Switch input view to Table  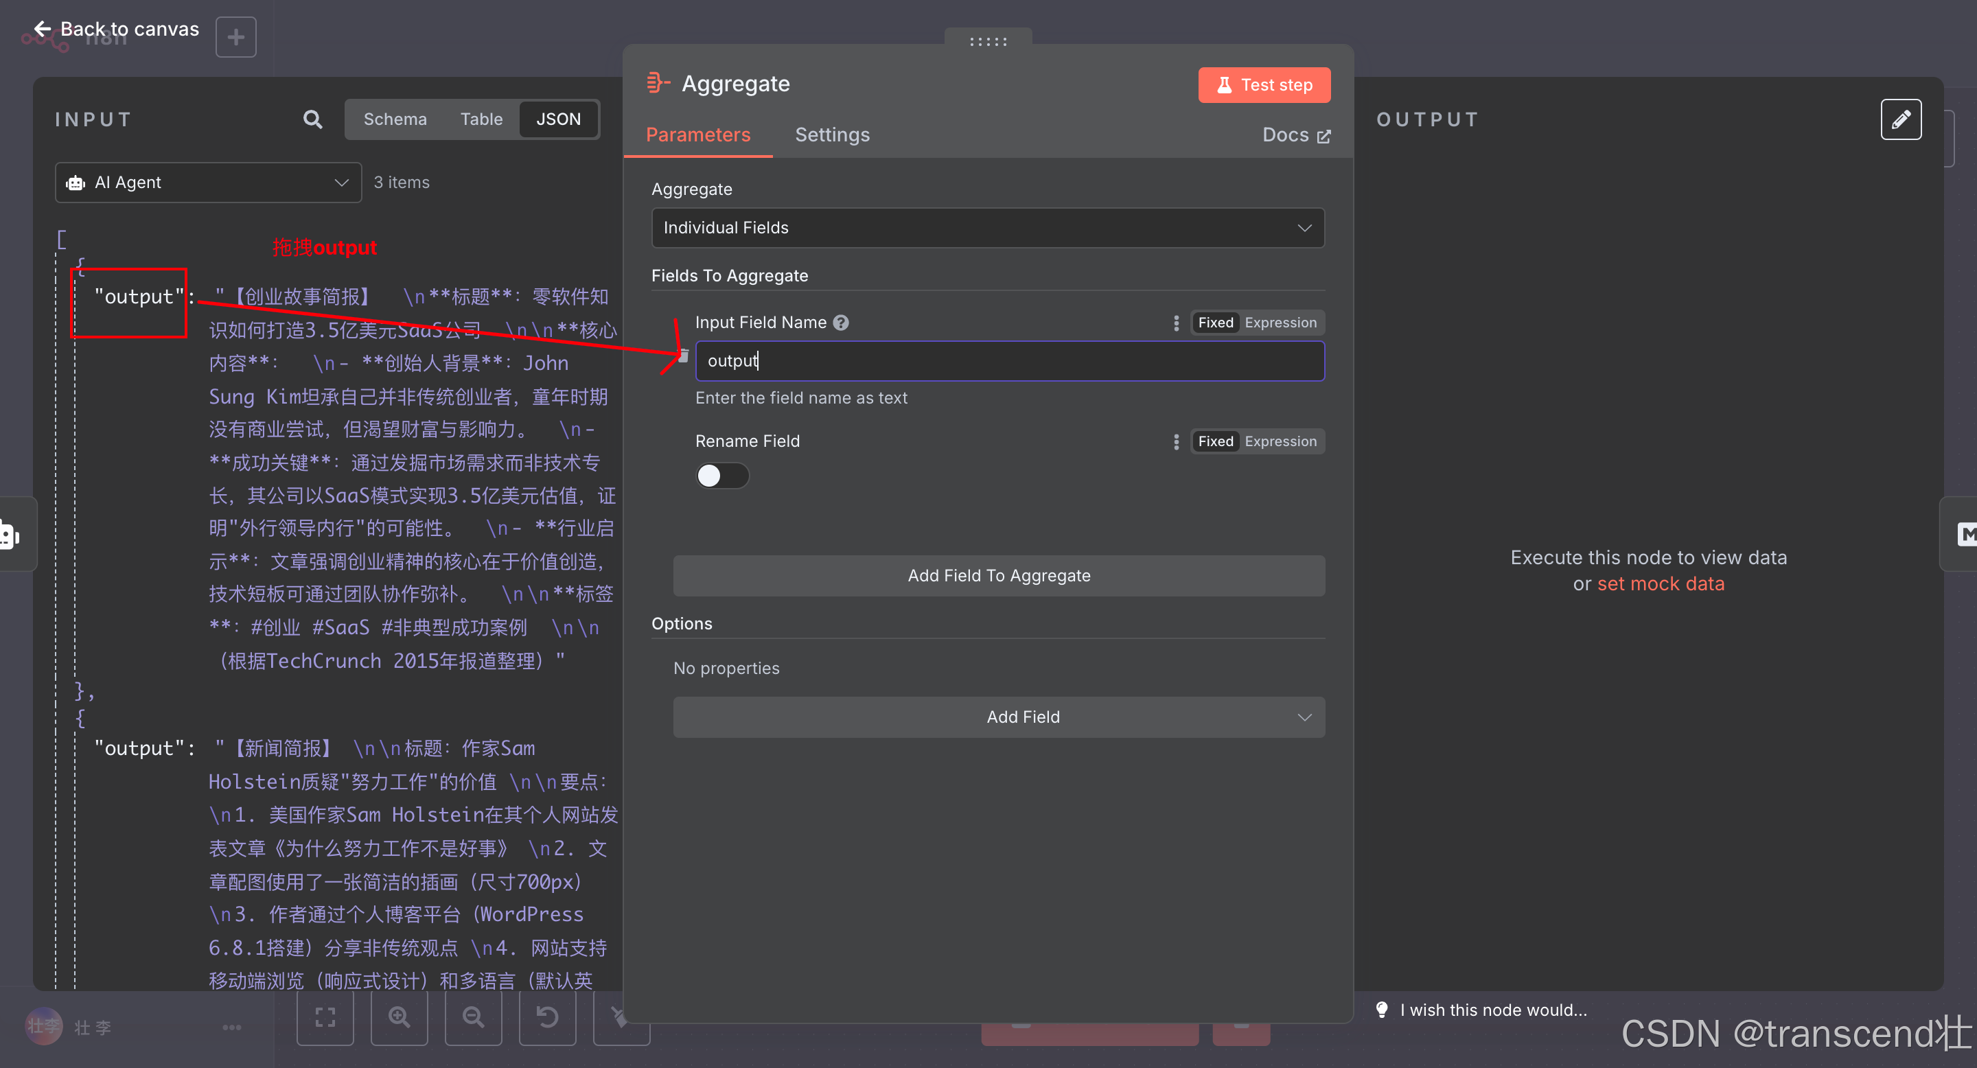point(481,119)
